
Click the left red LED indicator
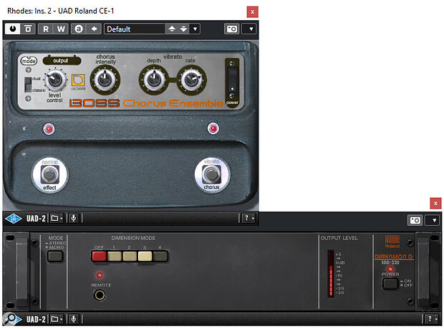[49, 129]
